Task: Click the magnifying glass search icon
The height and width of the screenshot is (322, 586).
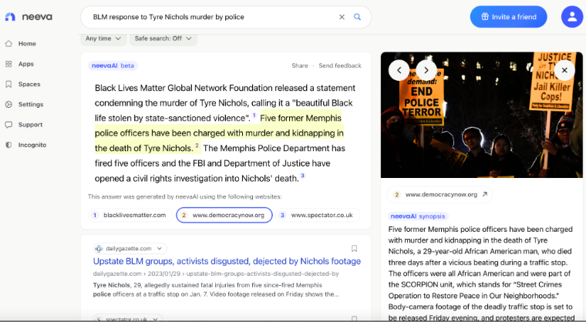Action: (x=358, y=17)
